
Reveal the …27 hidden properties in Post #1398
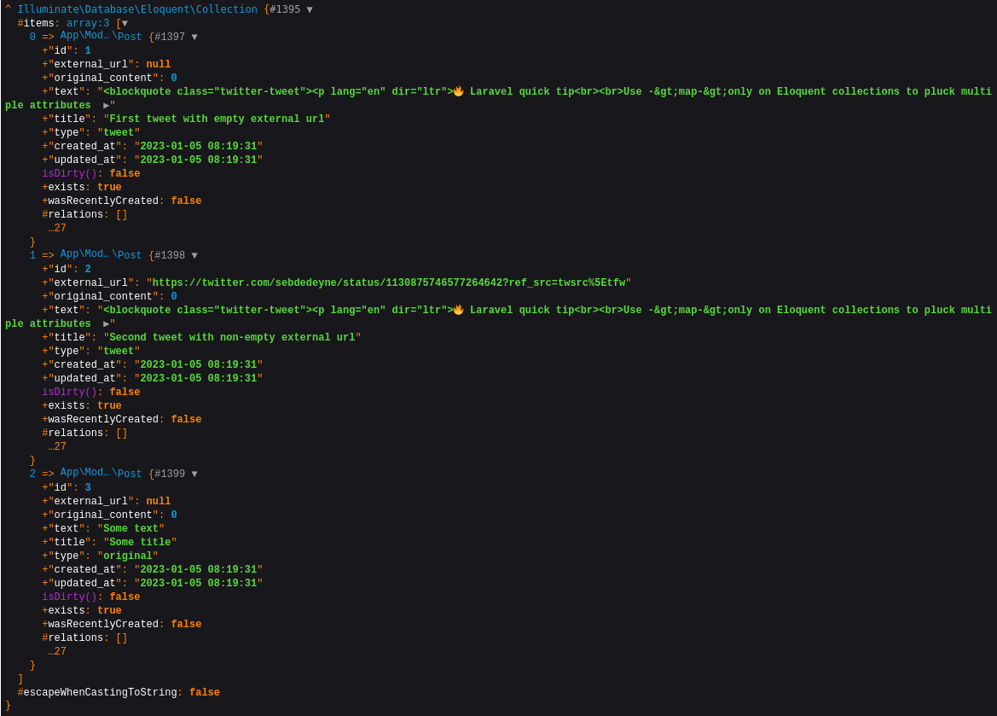pos(57,447)
